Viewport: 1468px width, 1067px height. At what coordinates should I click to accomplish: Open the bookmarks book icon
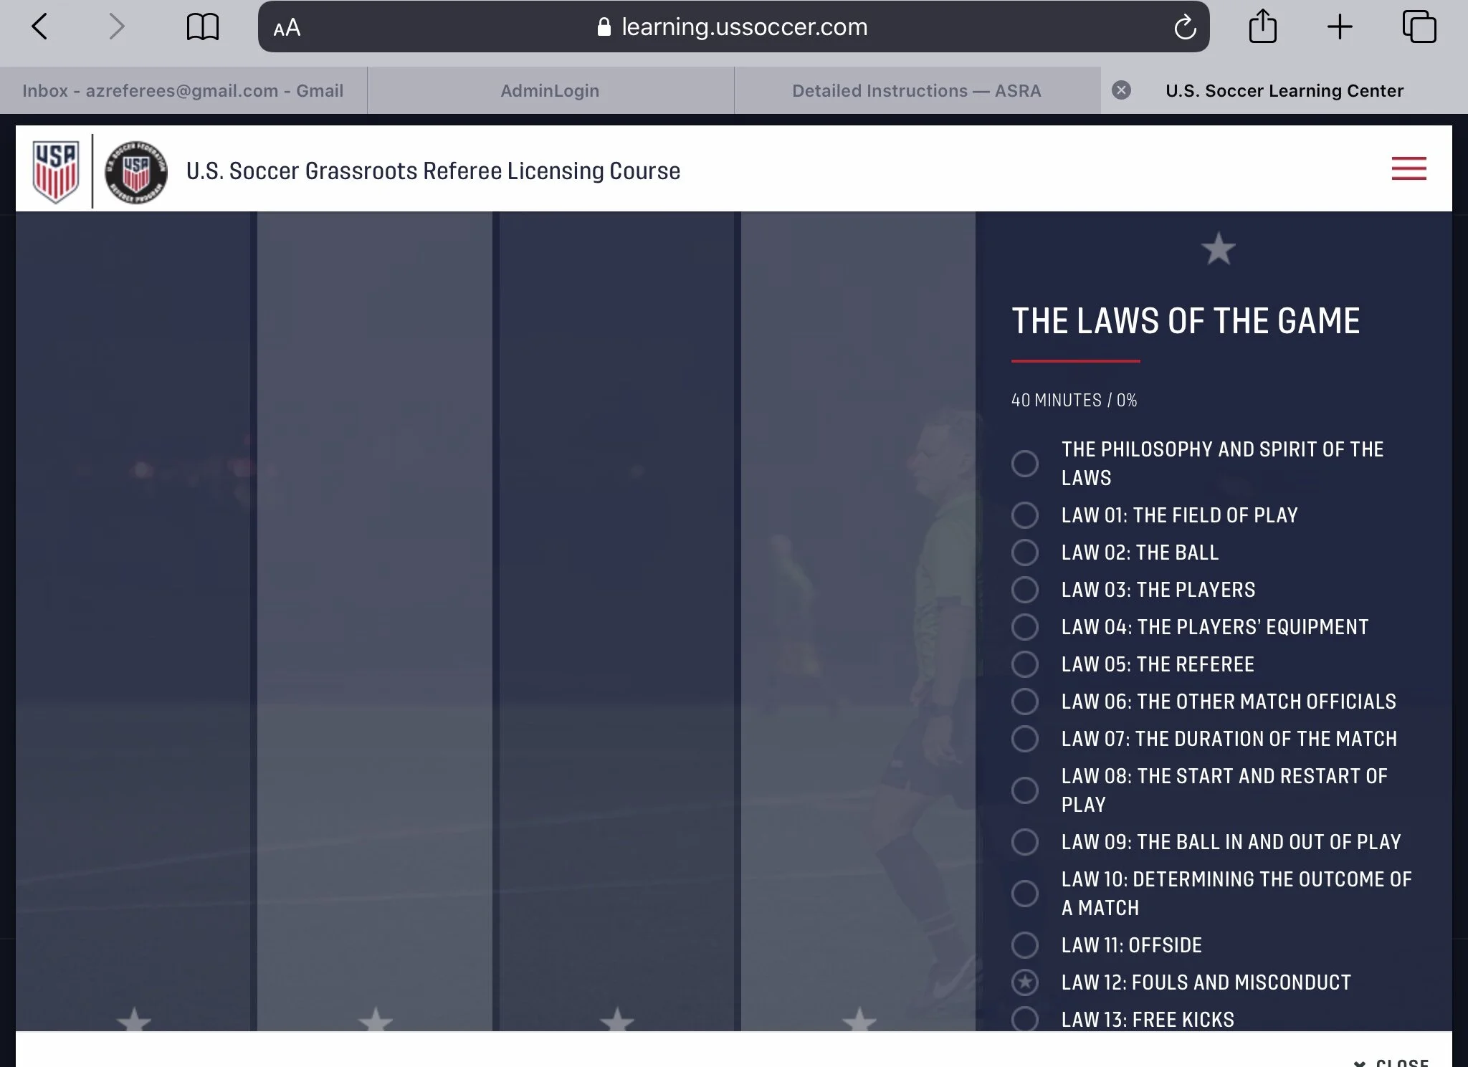203,27
